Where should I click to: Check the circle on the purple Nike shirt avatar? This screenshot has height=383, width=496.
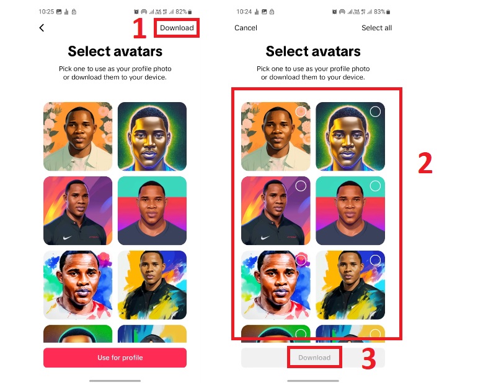[301, 186]
